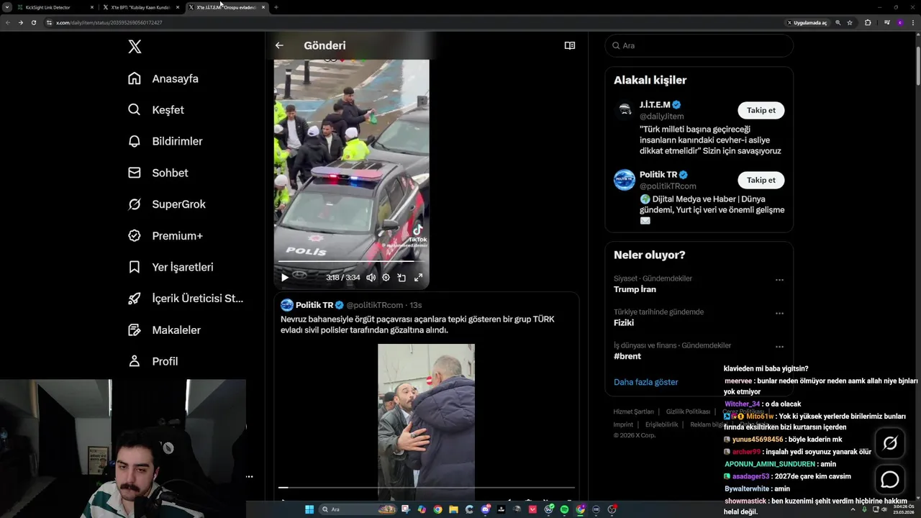Open File Explorer from taskbar
Viewport: 921px width, 518px height.
pos(454,509)
